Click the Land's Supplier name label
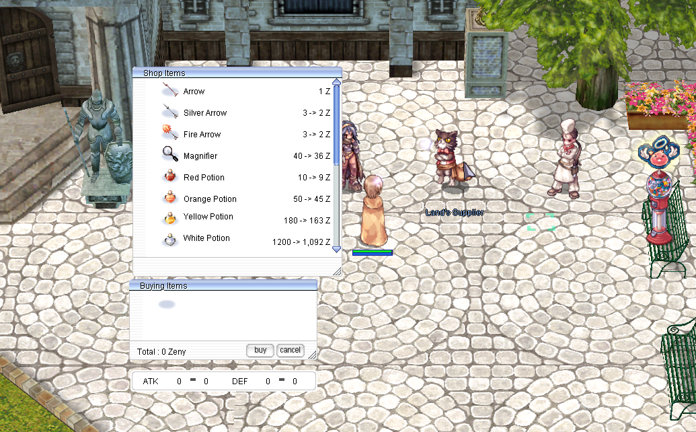 tap(455, 213)
